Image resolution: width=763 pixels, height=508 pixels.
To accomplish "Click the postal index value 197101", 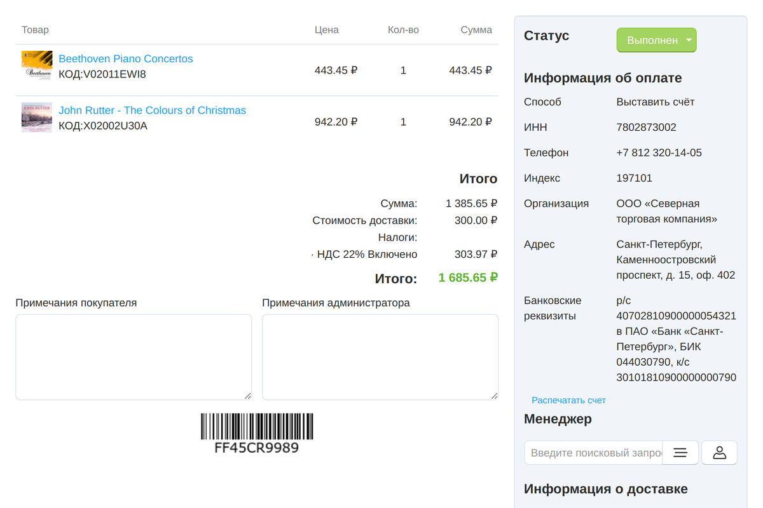I will coord(634,178).
